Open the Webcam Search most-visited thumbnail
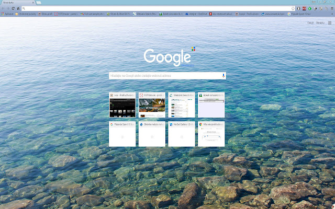The width and height of the screenshot is (335, 209). (182, 105)
